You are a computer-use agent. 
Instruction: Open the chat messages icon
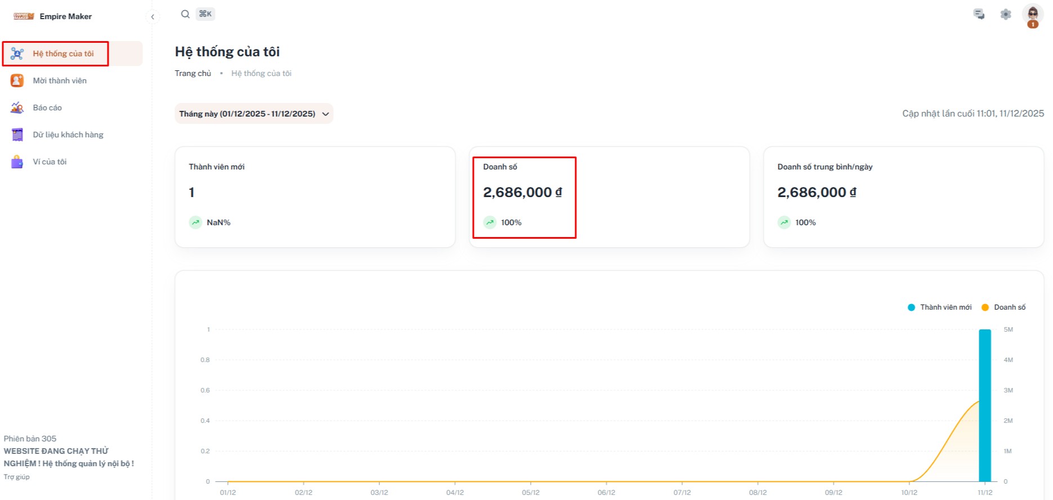coord(979,15)
